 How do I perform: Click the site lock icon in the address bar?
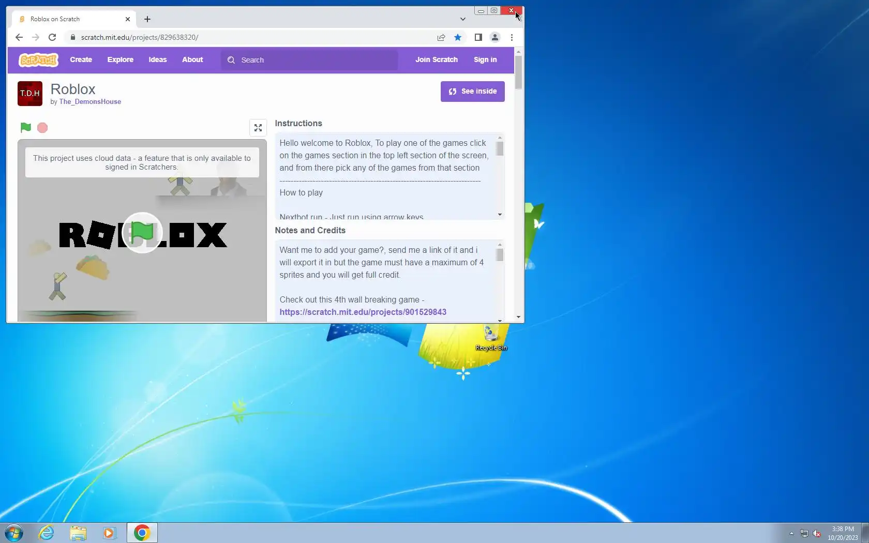click(x=73, y=37)
